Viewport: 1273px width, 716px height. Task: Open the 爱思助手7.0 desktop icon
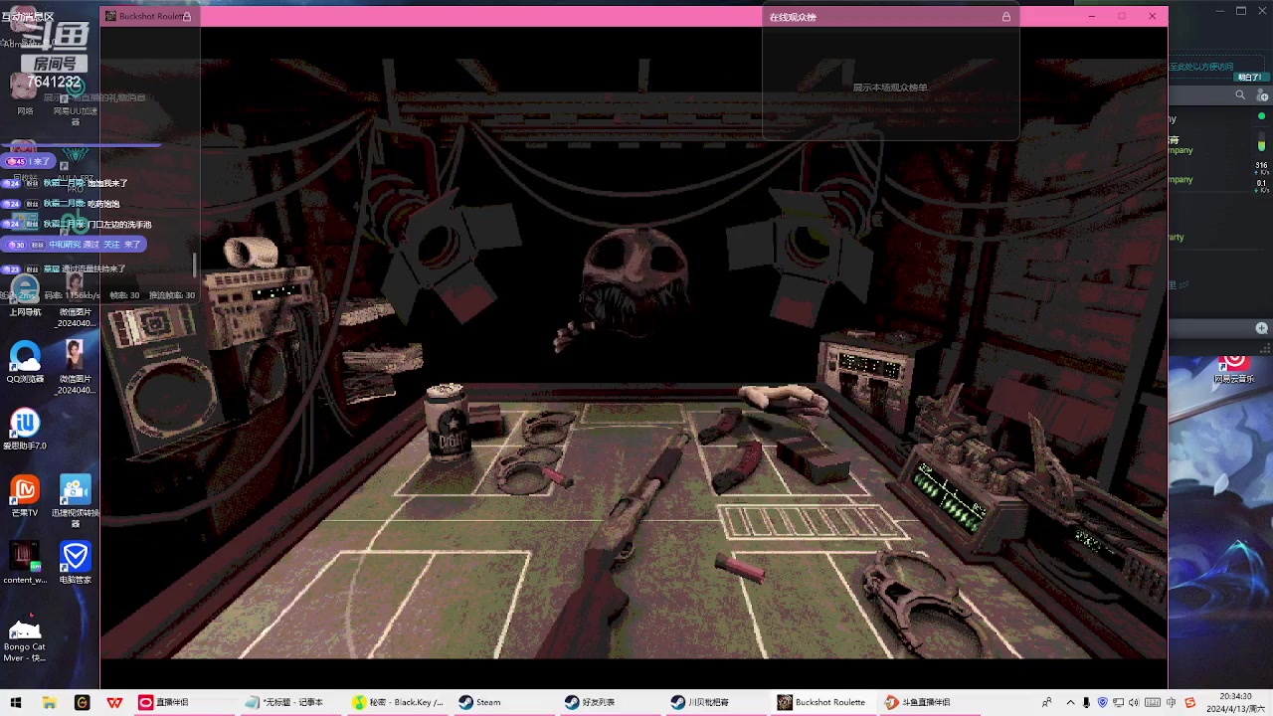25,429
